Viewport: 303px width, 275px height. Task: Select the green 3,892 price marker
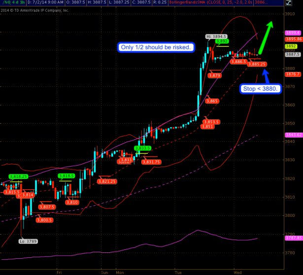point(222,41)
